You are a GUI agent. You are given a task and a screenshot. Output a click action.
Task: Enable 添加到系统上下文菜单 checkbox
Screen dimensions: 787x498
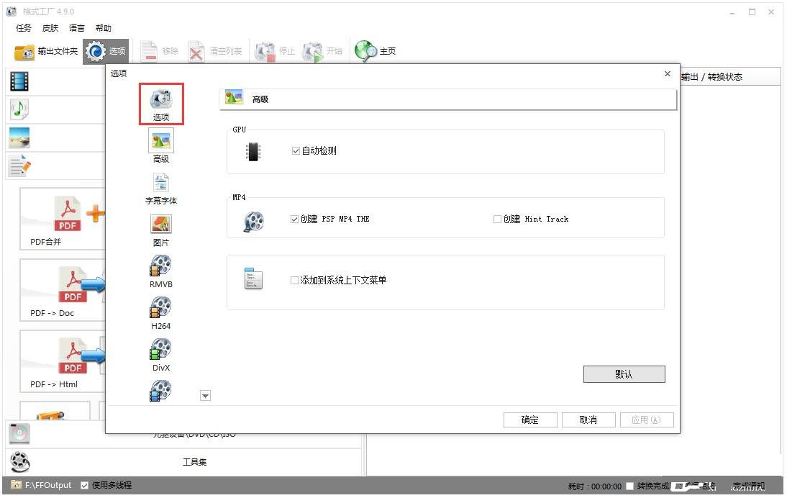click(295, 280)
